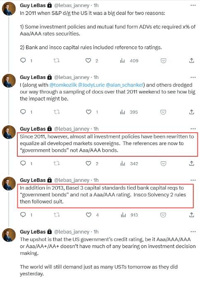Image resolution: width=200 pixels, height=282 pixels.
Task: Open the @alan_schankel mention link
Action: 124,85
